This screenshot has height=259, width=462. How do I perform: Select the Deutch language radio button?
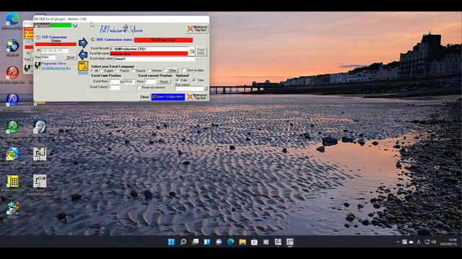click(x=133, y=71)
